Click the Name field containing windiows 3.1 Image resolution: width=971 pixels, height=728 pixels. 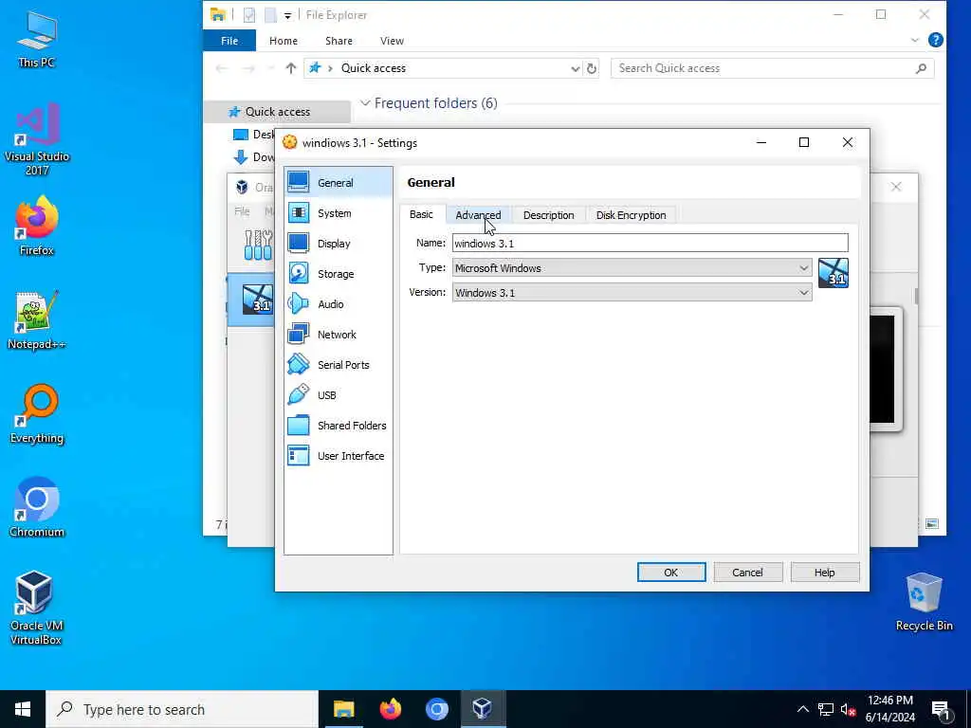[650, 243]
